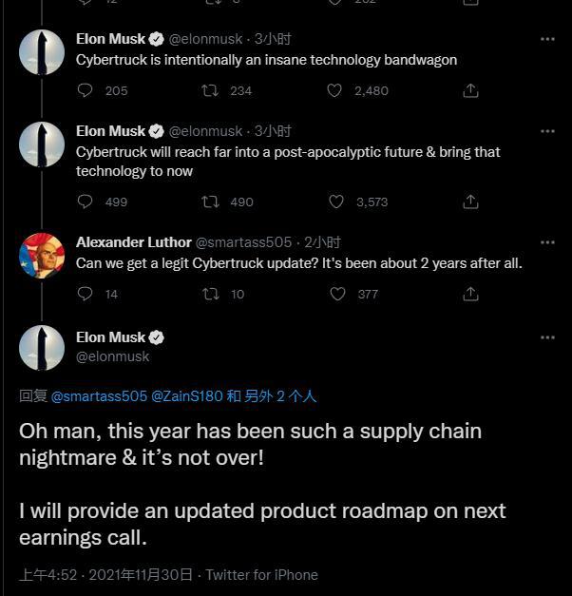Share Alexander Luthor's tweet
The image size is (572, 596).
point(470,294)
